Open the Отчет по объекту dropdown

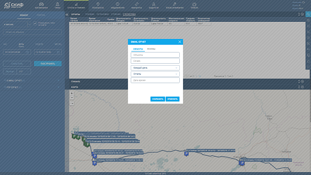32,32
